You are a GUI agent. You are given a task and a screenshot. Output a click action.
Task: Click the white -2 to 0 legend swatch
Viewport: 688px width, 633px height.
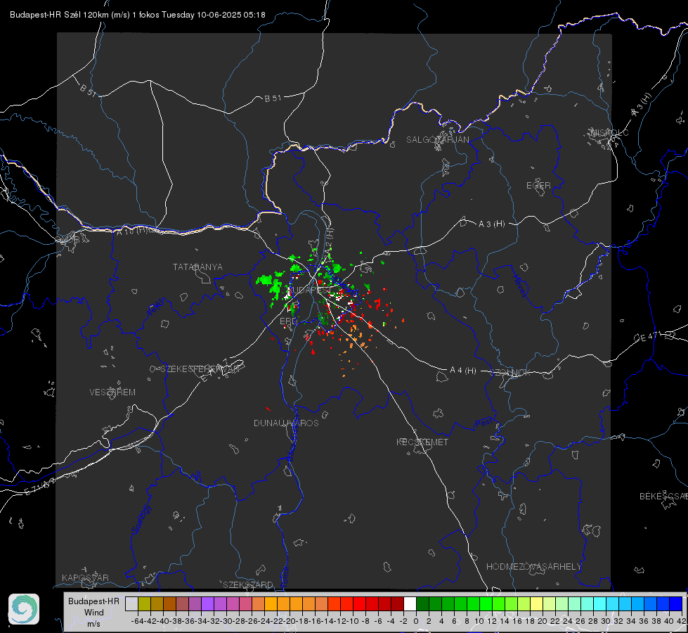click(x=410, y=603)
